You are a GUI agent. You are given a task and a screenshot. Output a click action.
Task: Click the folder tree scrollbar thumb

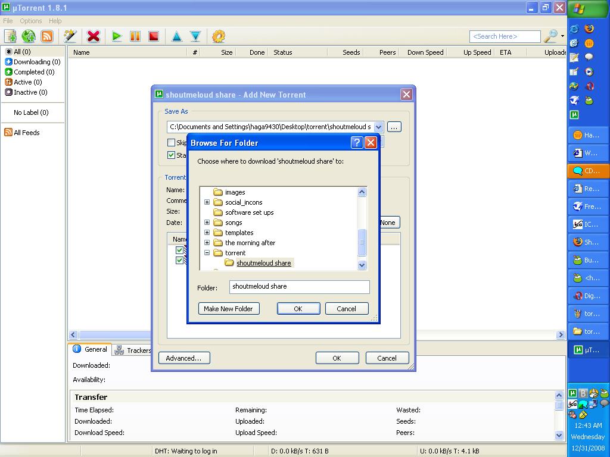[362, 243]
